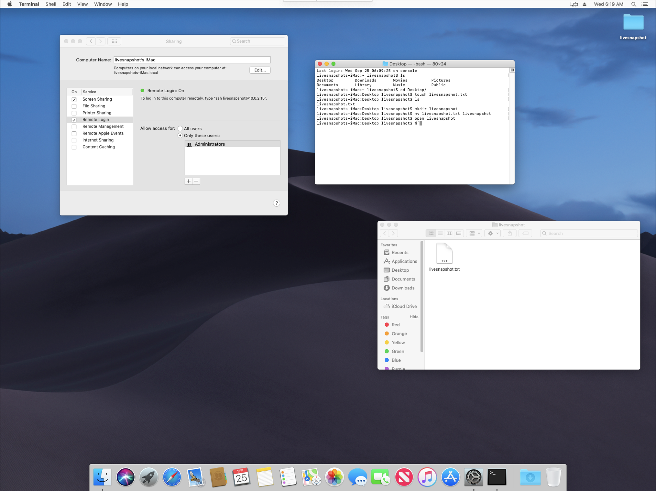
Task: Expand the Finder group-by dropdown
Action: point(474,233)
